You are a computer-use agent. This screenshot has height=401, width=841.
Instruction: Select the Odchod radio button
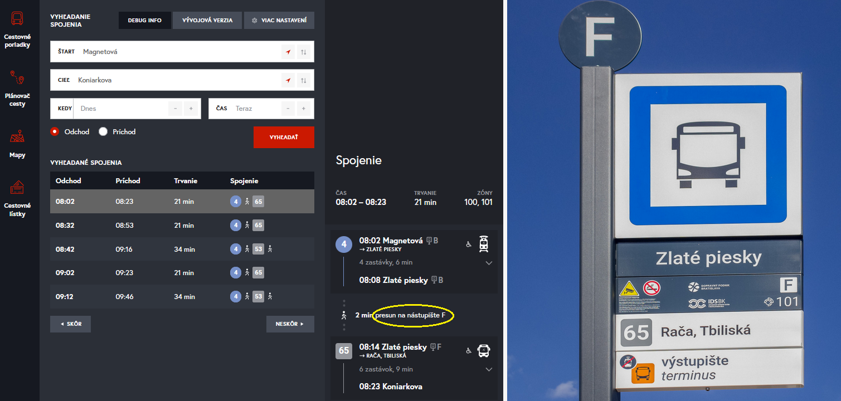pos(55,132)
